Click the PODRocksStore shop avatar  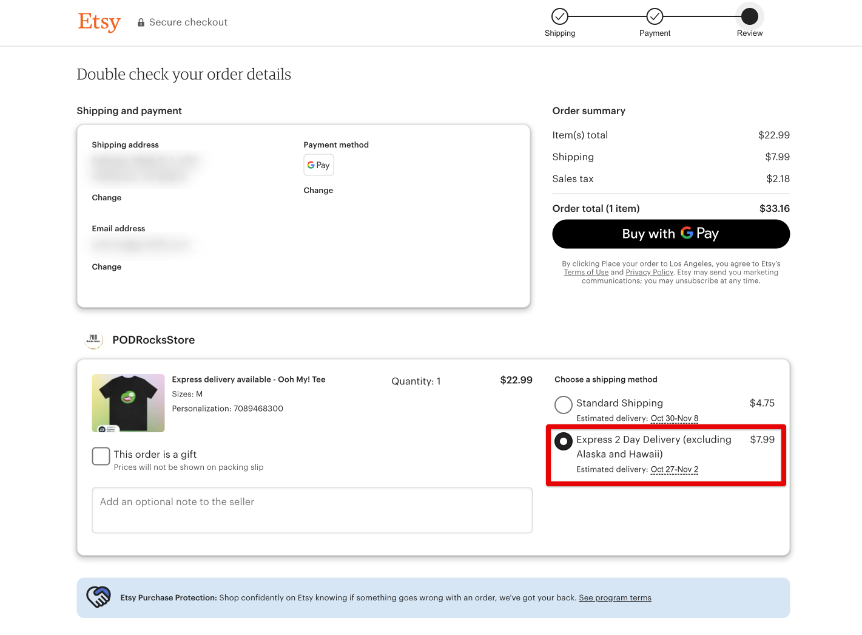93,340
